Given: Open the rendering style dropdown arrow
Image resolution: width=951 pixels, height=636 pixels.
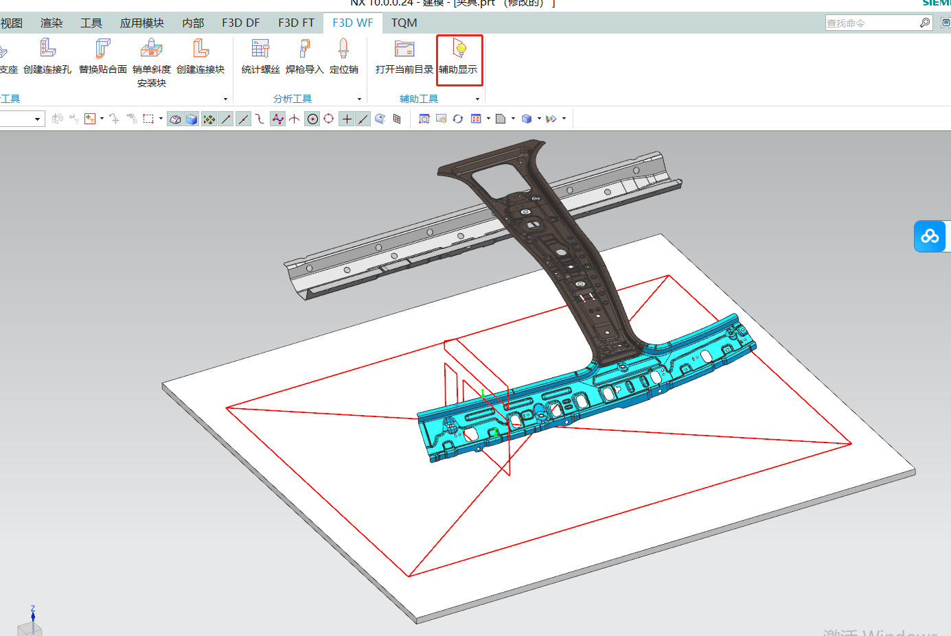Looking at the screenshot, I should pos(513,119).
